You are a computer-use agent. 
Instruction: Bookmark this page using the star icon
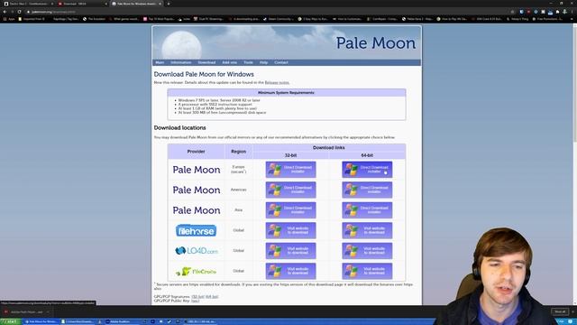coord(512,12)
